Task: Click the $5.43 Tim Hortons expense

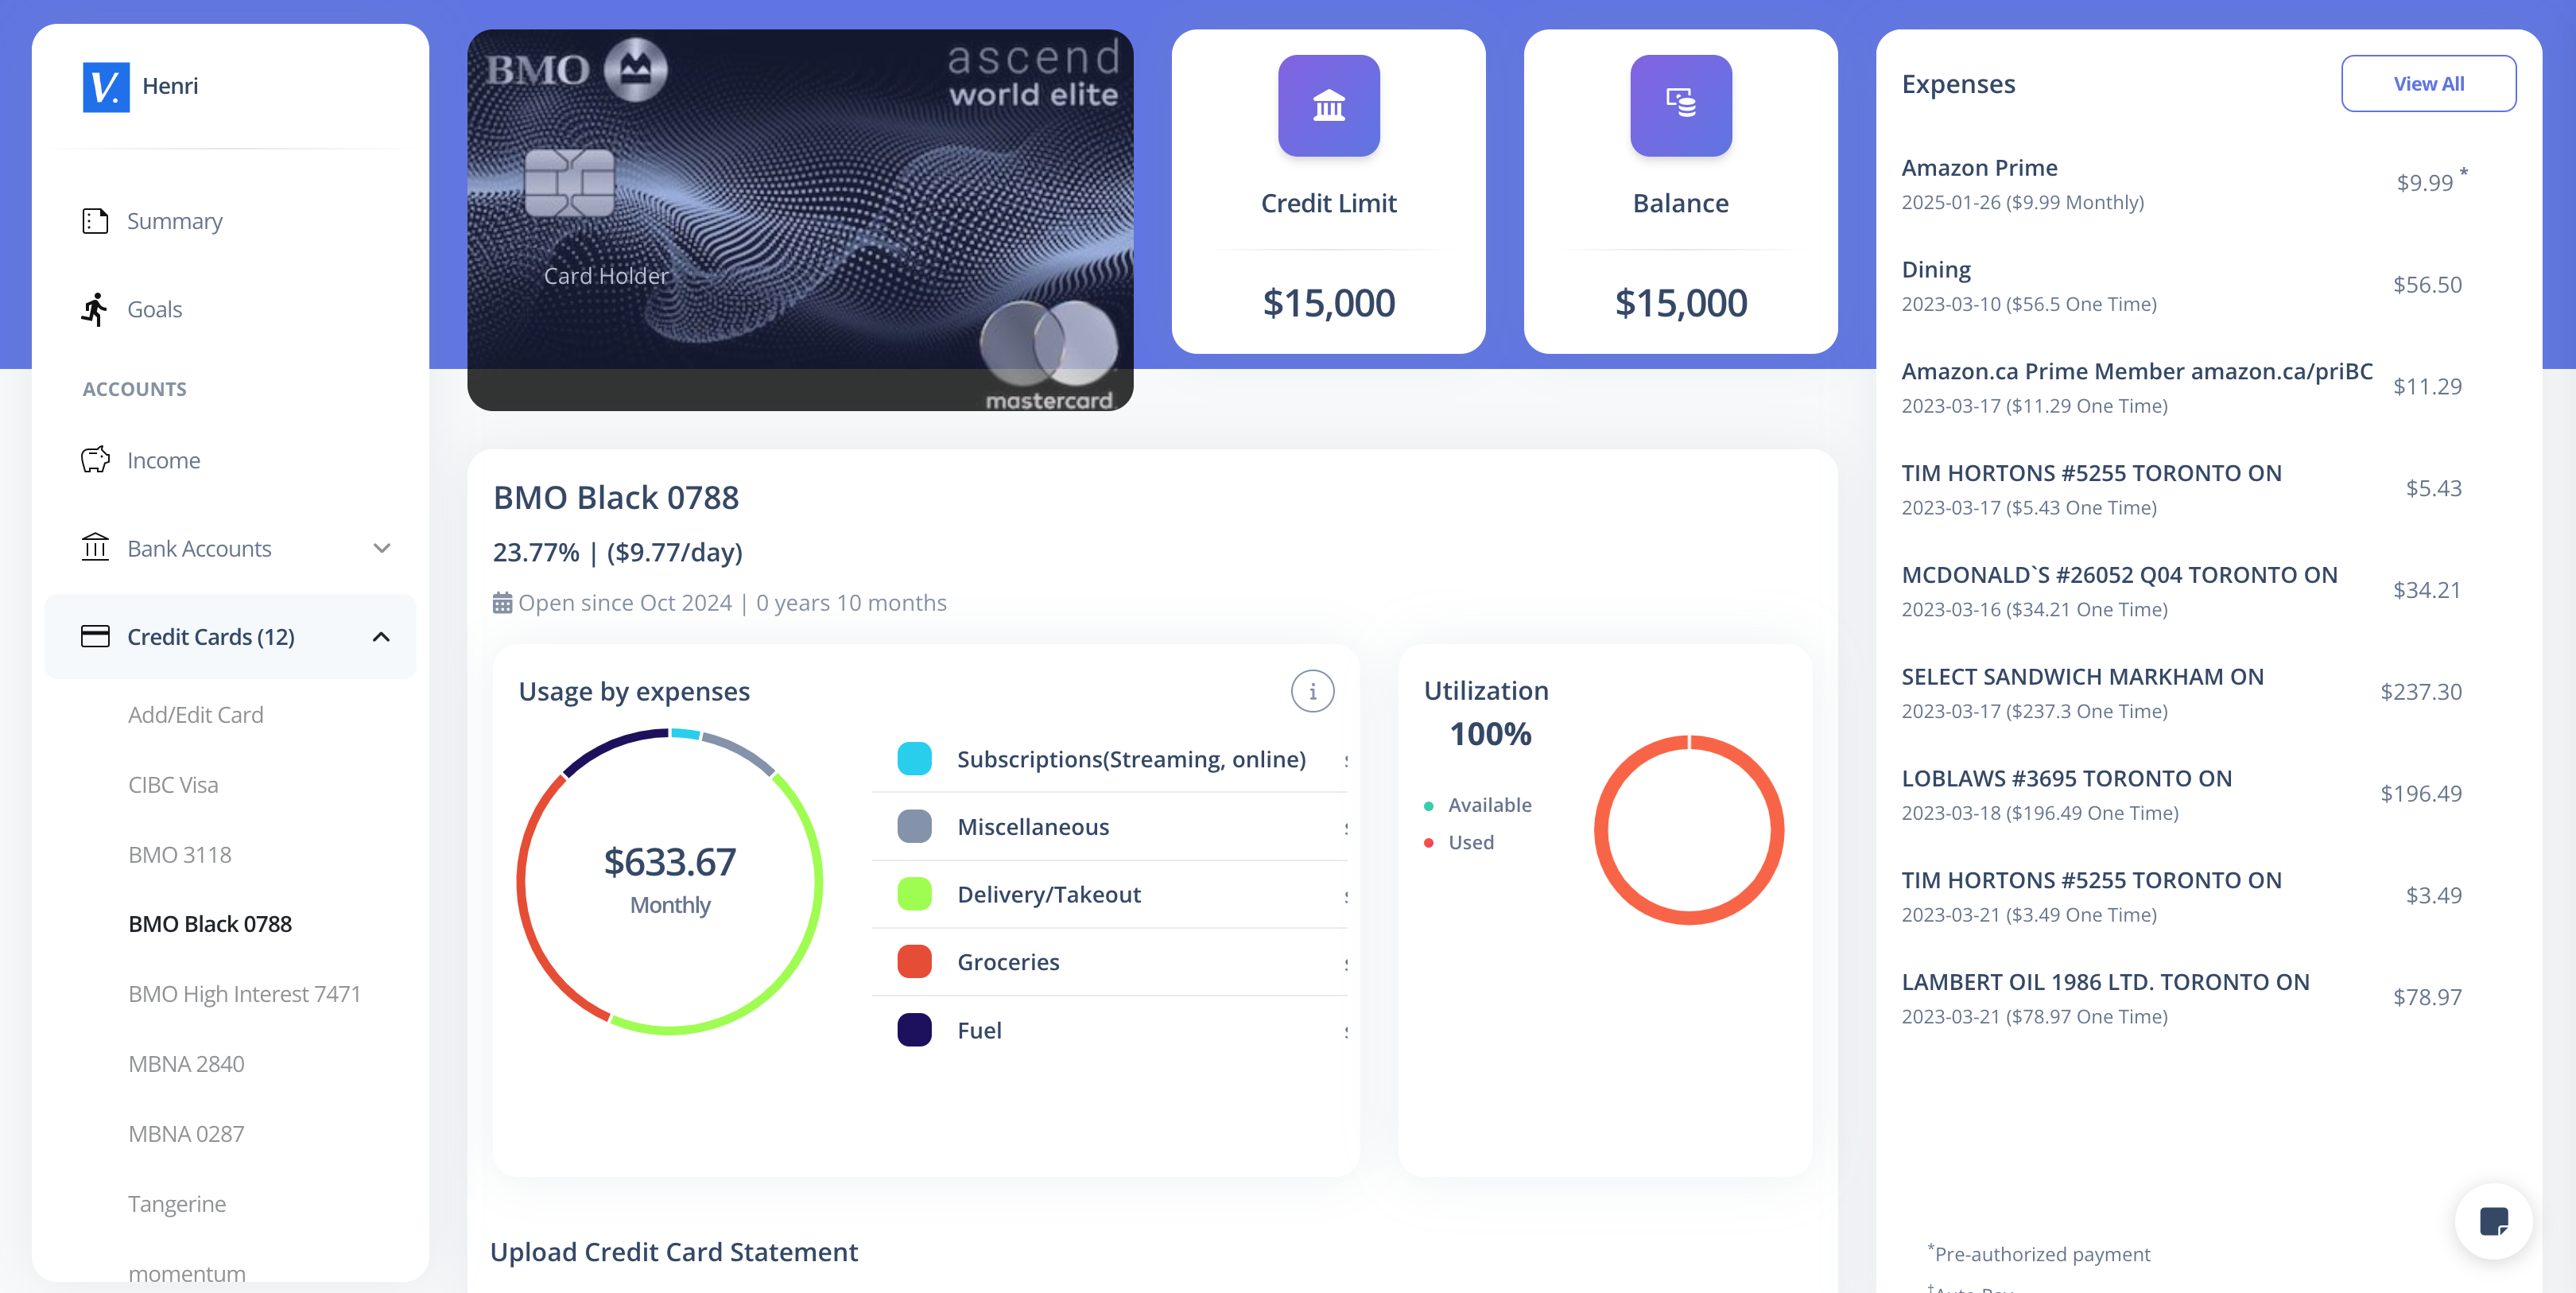Action: click(x=2182, y=490)
